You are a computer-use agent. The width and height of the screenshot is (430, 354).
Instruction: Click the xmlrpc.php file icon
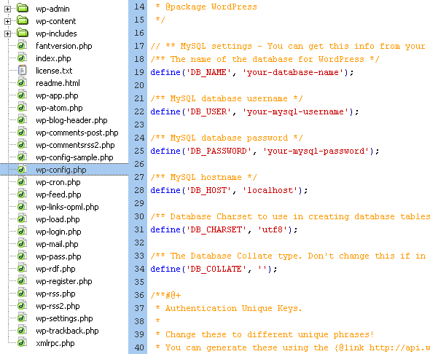(22, 343)
